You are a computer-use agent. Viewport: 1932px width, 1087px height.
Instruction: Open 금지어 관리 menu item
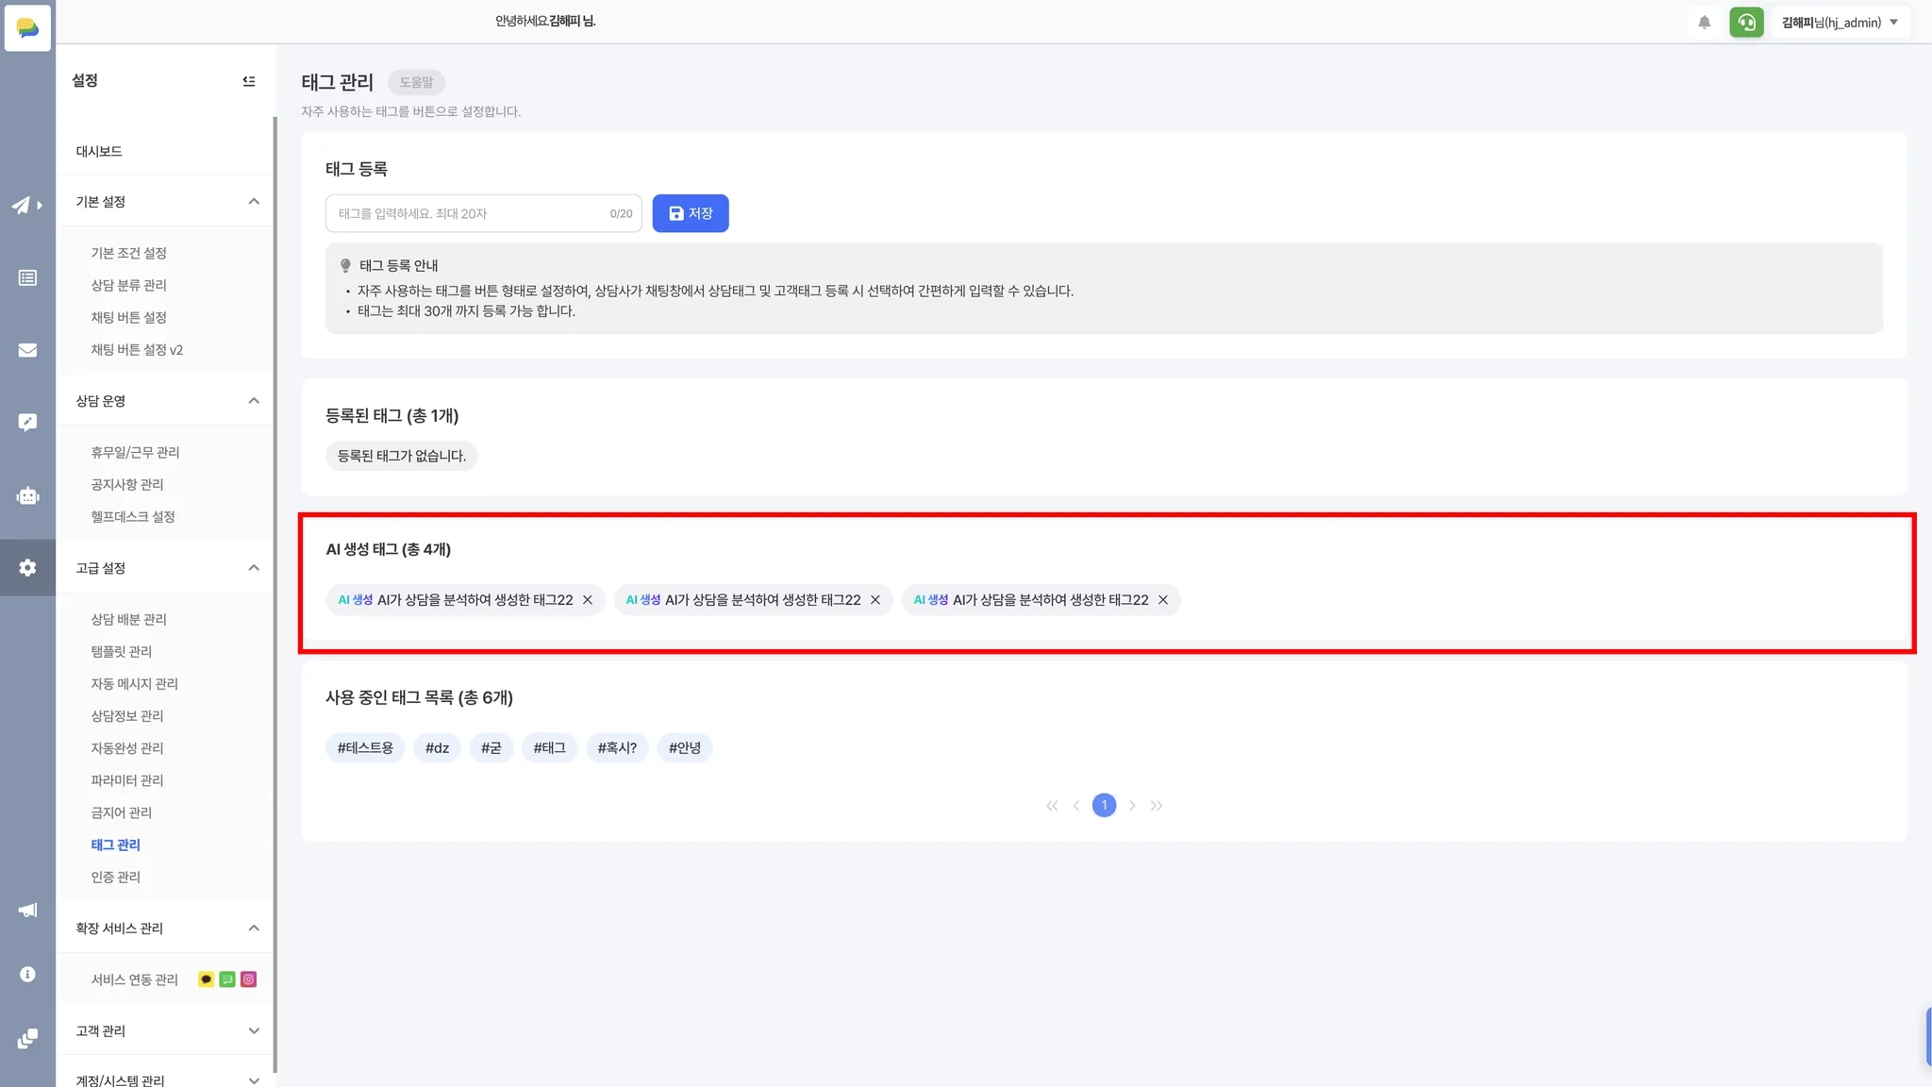121,812
